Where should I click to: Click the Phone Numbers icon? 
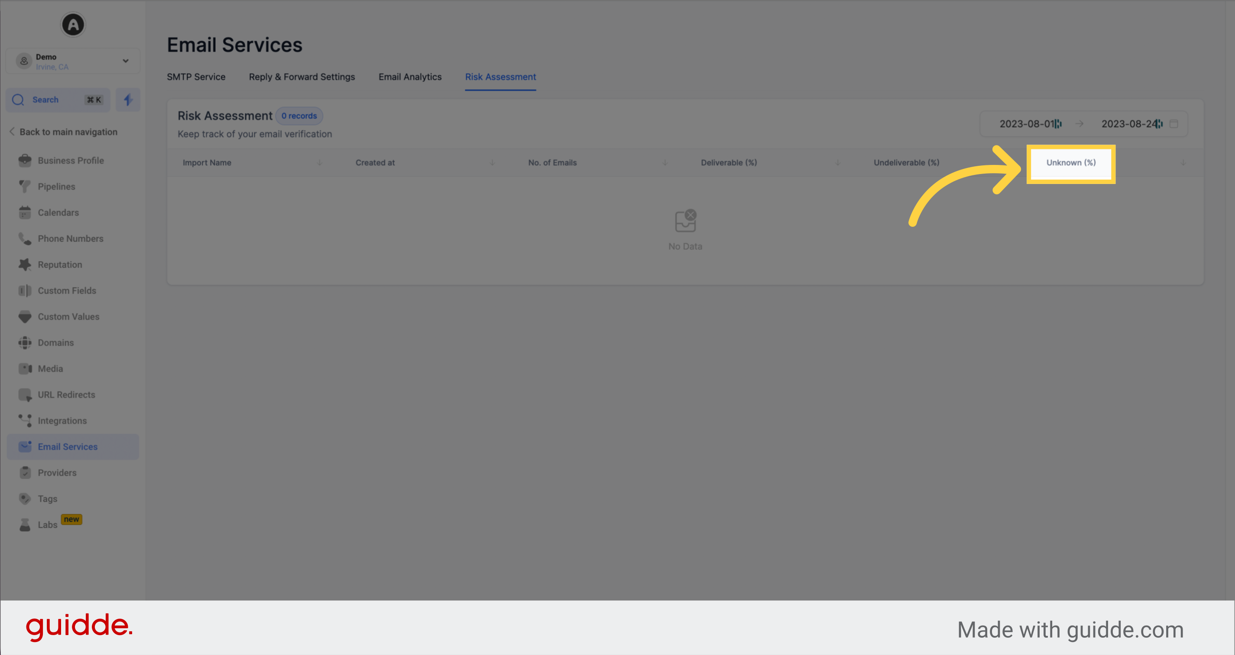coord(25,238)
